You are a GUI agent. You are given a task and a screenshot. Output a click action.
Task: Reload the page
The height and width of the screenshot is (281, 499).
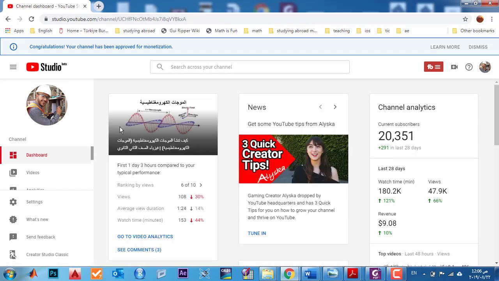pos(32,19)
